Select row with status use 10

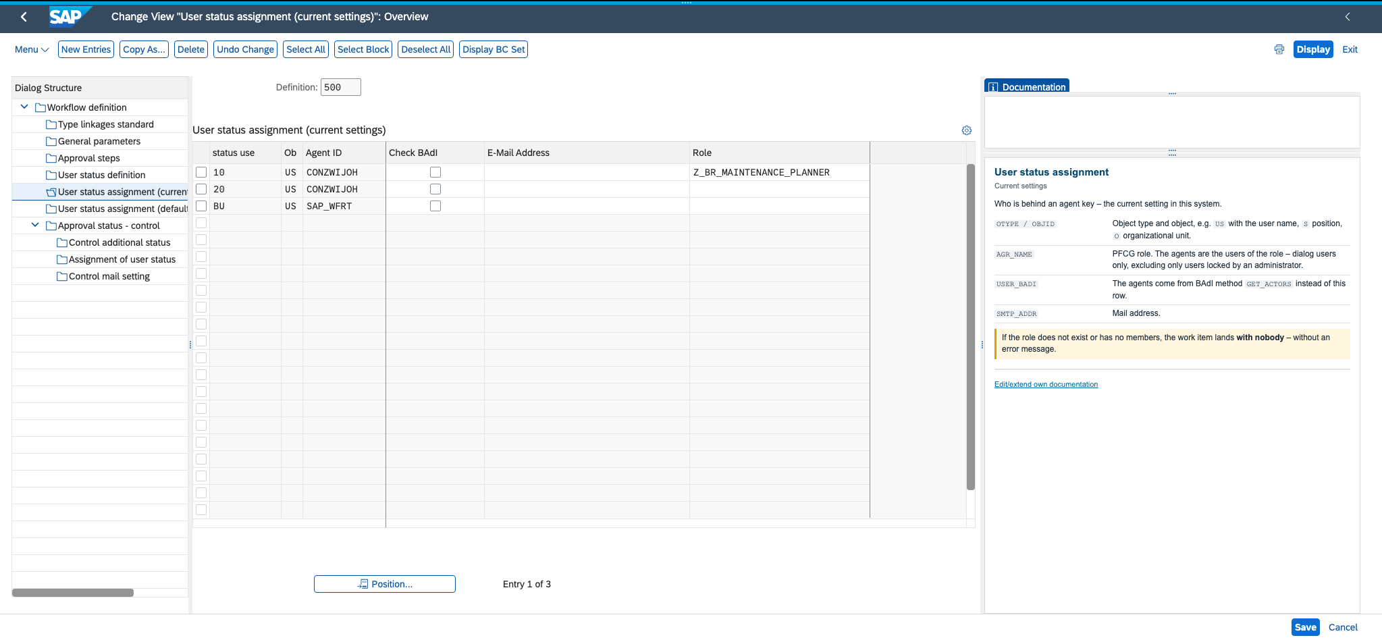coord(201,172)
